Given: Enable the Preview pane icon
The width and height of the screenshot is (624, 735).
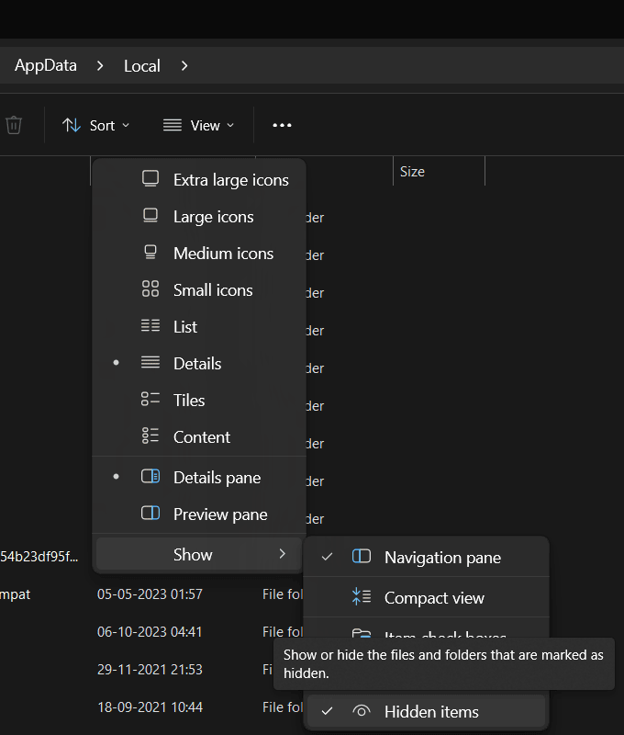Looking at the screenshot, I should [x=150, y=513].
